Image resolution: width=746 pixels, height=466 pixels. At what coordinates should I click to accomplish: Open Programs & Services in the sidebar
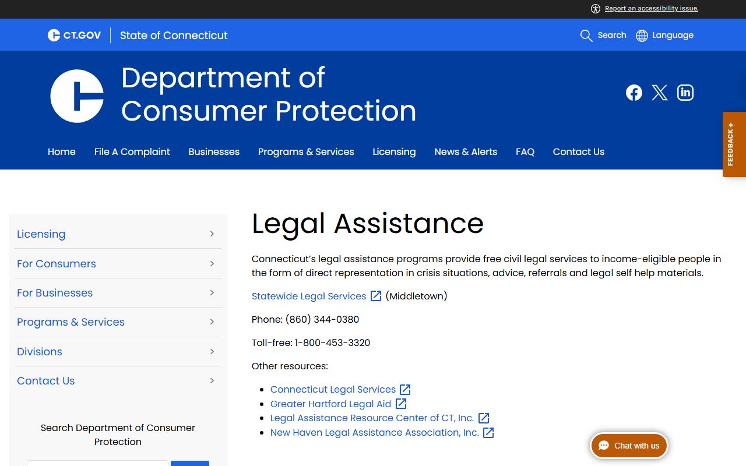pos(71,322)
